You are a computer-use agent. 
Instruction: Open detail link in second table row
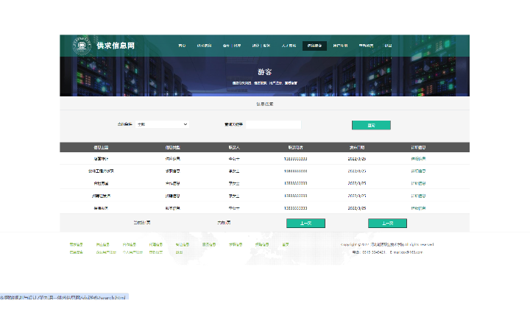pyautogui.click(x=418, y=171)
